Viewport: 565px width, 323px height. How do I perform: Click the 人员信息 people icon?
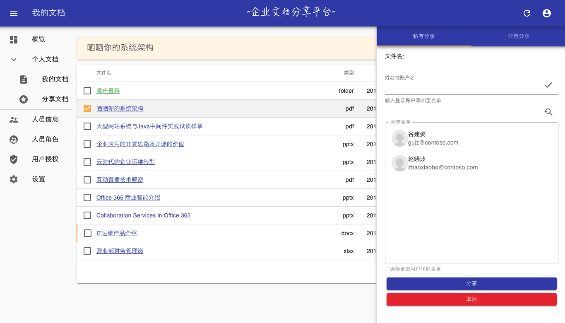pos(14,120)
